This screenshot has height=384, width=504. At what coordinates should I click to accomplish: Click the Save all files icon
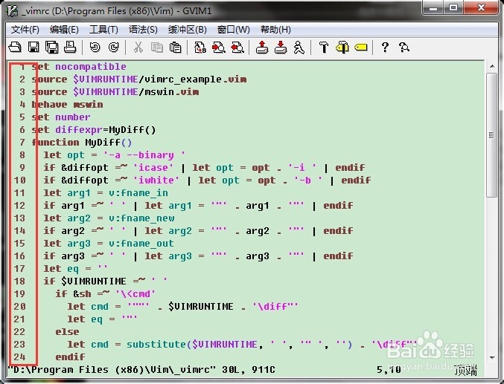(x=52, y=47)
